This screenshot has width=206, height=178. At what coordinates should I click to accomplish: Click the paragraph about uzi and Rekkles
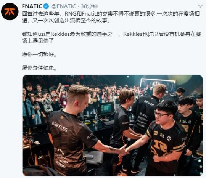pyautogui.click(x=111, y=37)
